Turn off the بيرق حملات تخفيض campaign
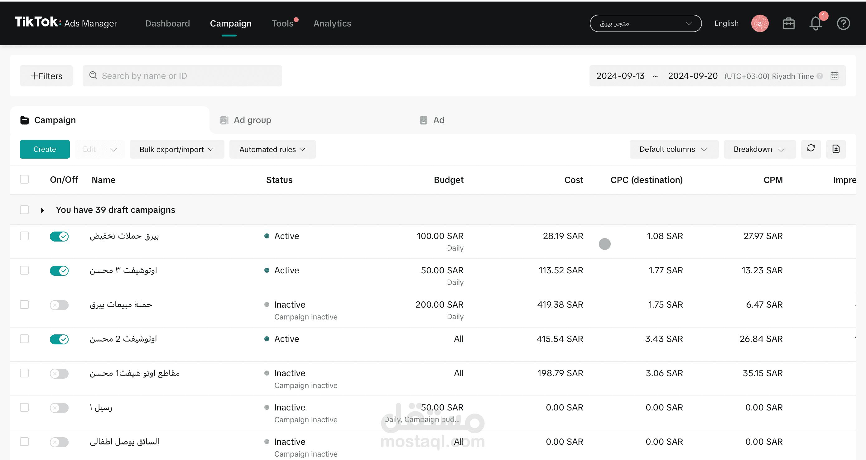866x460 pixels. (59, 236)
